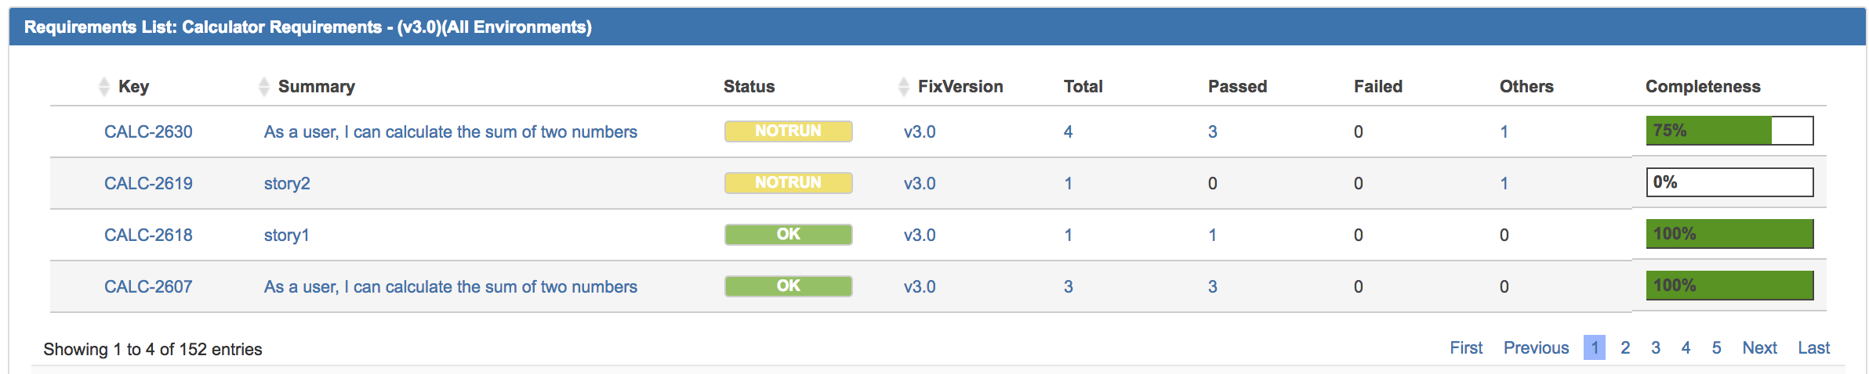This screenshot has height=374, width=1869.
Task: Open requirement CALC-2619
Action: 148,183
